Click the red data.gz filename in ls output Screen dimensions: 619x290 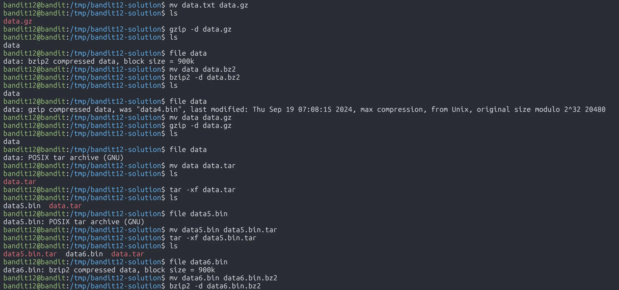tap(18, 21)
